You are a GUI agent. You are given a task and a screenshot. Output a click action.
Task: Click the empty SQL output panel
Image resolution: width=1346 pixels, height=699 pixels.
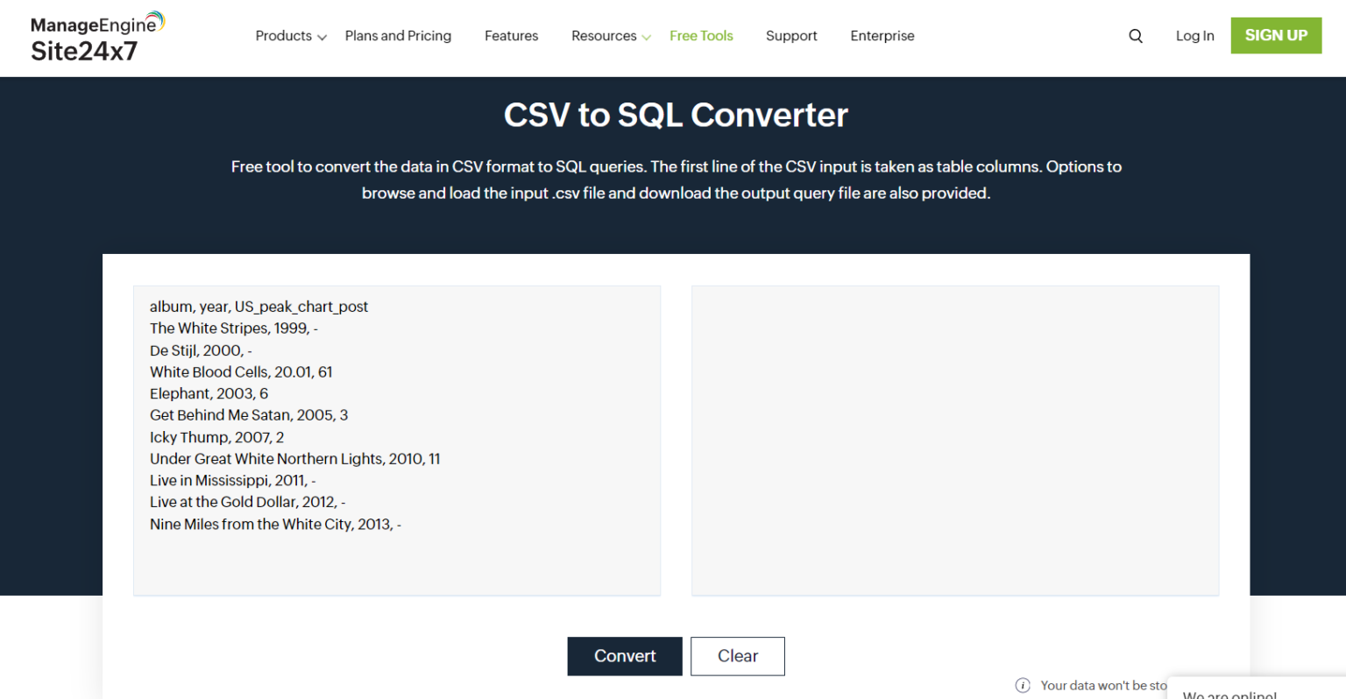coord(954,440)
